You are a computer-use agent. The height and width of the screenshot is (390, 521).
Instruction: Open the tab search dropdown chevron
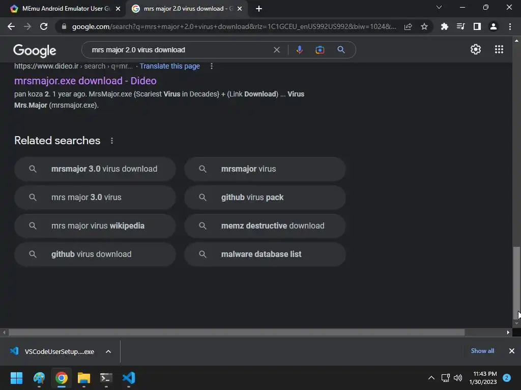pos(439,7)
